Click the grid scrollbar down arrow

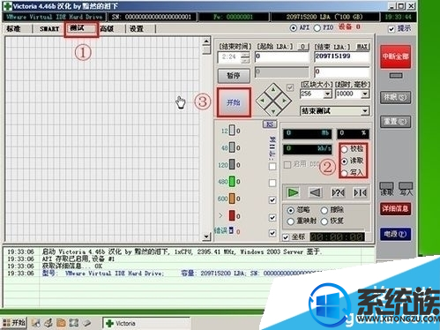pos(206,236)
